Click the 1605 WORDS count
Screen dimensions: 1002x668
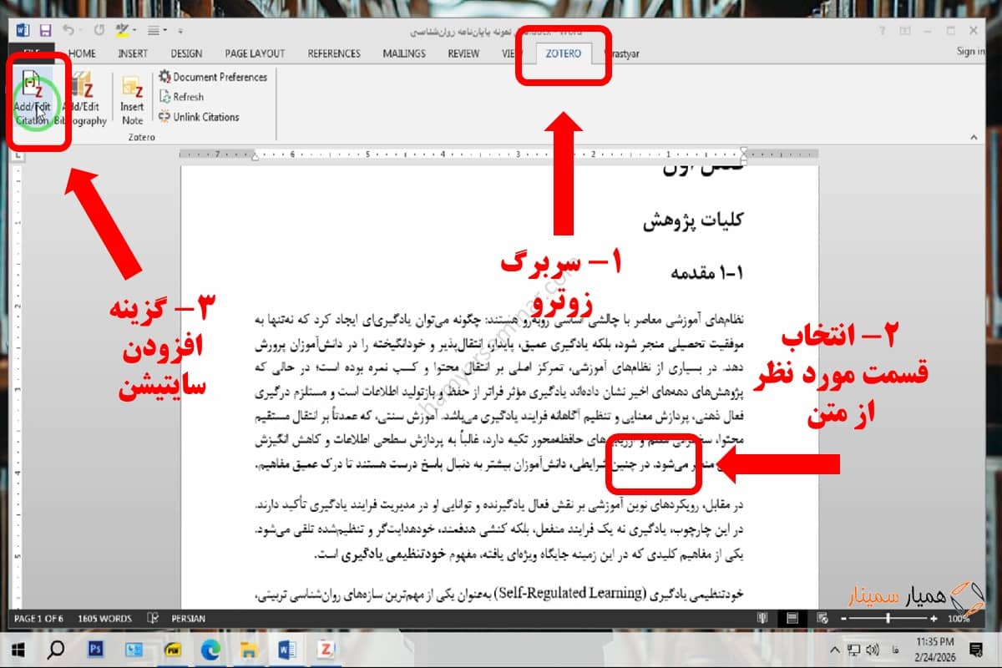104,619
